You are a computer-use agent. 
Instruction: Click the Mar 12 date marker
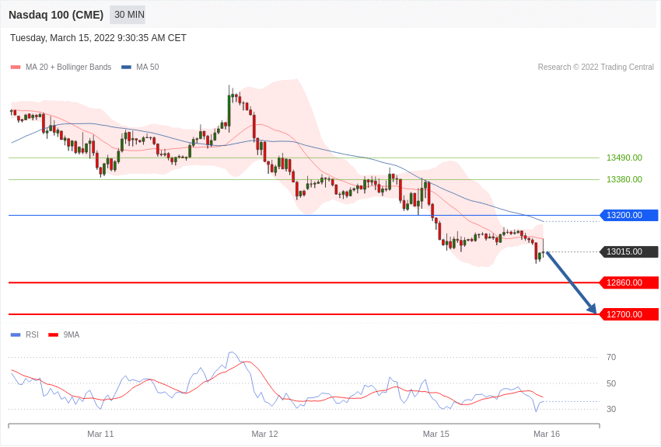(x=264, y=434)
